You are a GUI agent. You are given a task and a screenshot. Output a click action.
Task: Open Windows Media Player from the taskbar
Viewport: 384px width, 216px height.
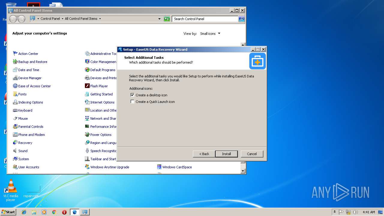(44, 212)
